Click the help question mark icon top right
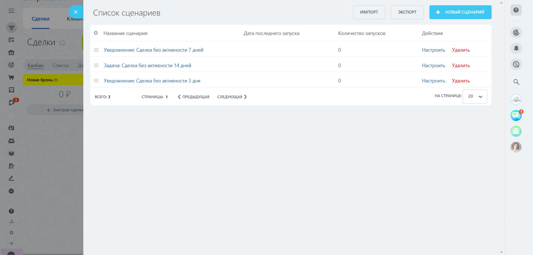 pyautogui.click(x=516, y=10)
